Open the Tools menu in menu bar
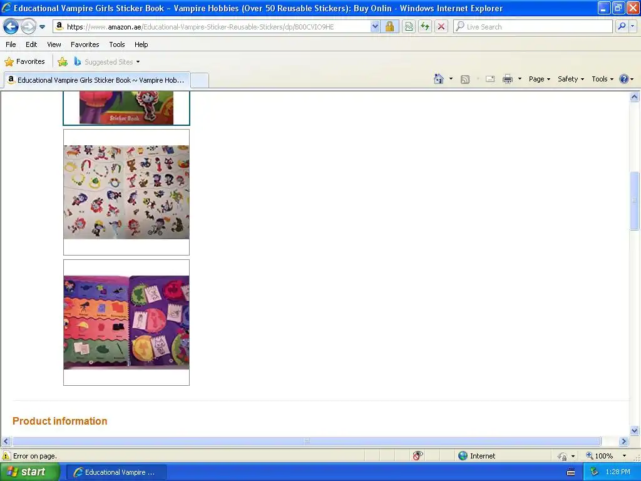641x481 pixels. click(x=117, y=44)
